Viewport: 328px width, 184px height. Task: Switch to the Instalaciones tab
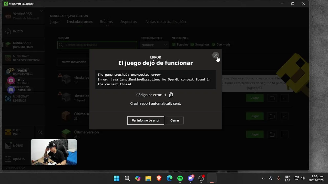point(80,22)
